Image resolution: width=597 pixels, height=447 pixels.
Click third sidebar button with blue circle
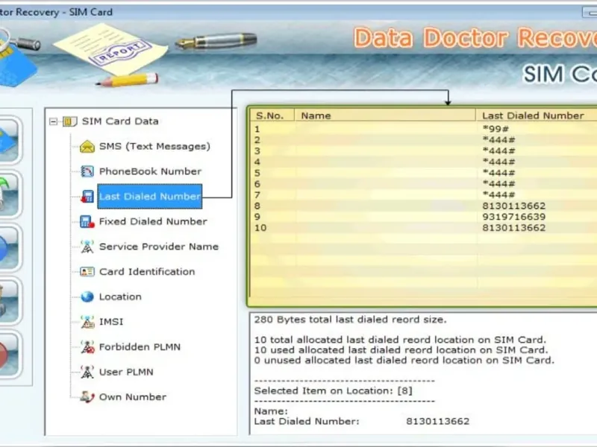coord(10,247)
